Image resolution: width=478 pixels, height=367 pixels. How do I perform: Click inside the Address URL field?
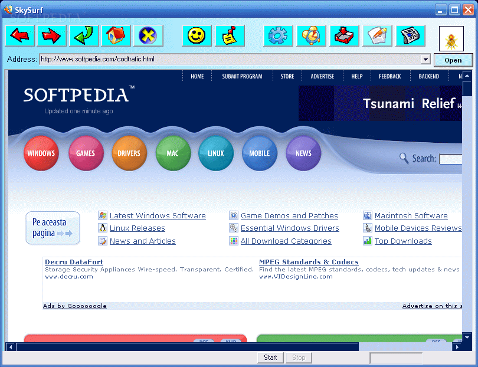(230, 59)
